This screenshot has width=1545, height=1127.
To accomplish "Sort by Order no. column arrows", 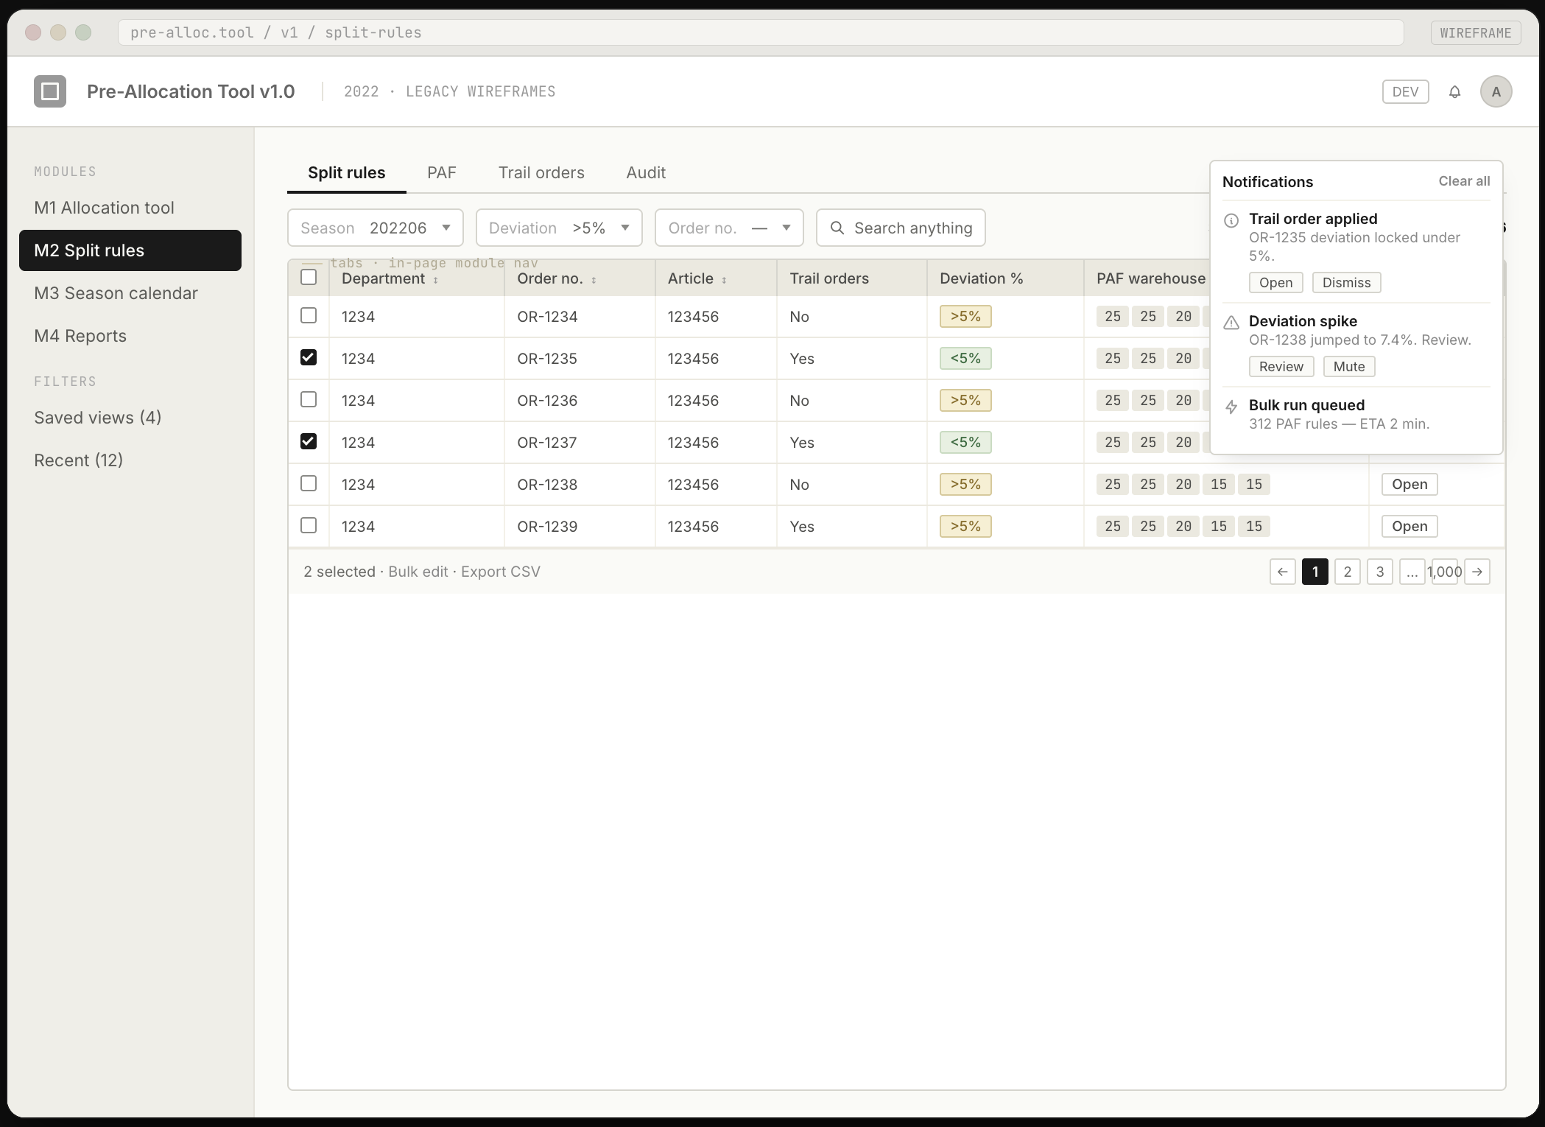I will (x=594, y=280).
